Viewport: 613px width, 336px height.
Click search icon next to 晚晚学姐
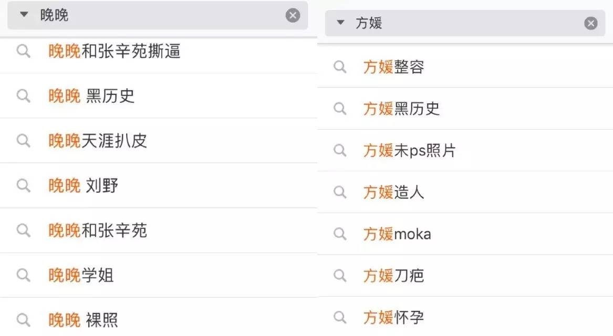coord(23,275)
